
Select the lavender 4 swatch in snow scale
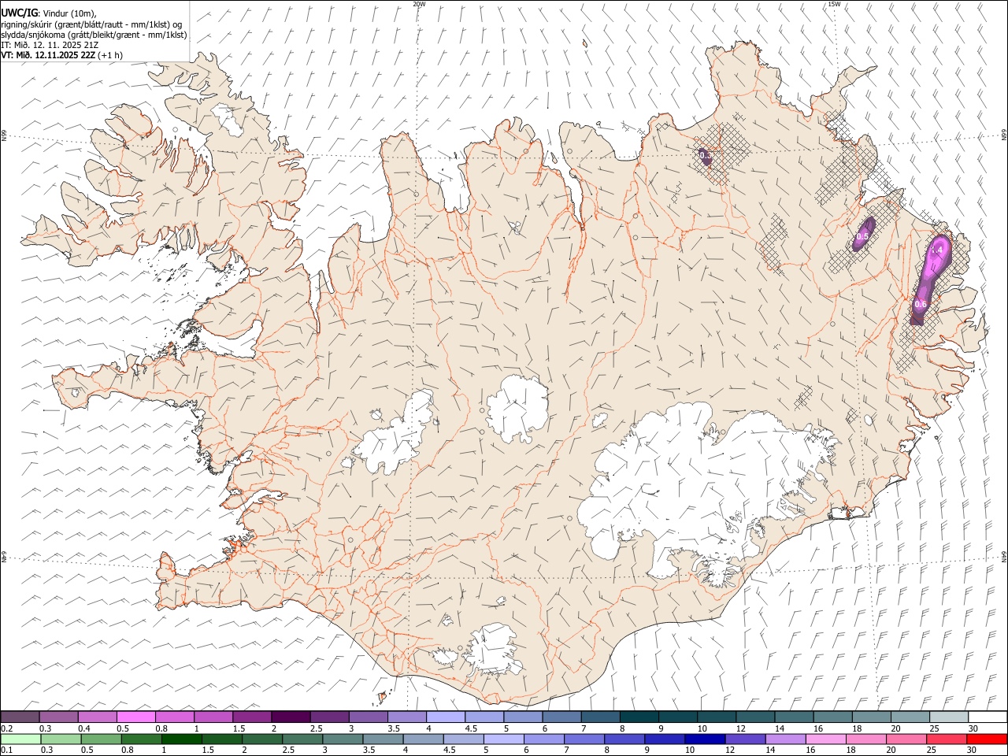(445, 717)
